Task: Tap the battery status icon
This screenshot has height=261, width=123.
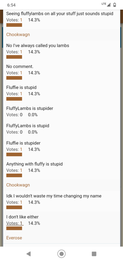Action: 115,5
